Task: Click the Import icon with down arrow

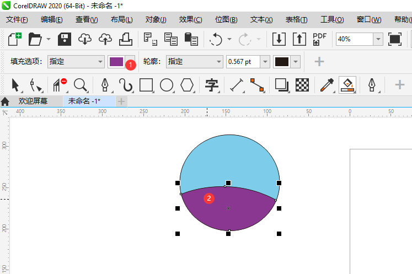Action: click(279, 39)
